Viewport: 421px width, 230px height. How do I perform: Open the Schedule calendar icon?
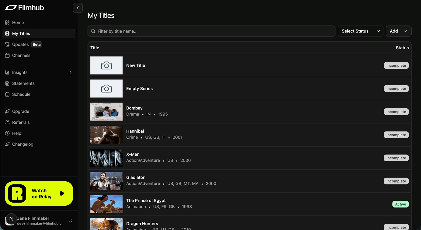click(7, 94)
